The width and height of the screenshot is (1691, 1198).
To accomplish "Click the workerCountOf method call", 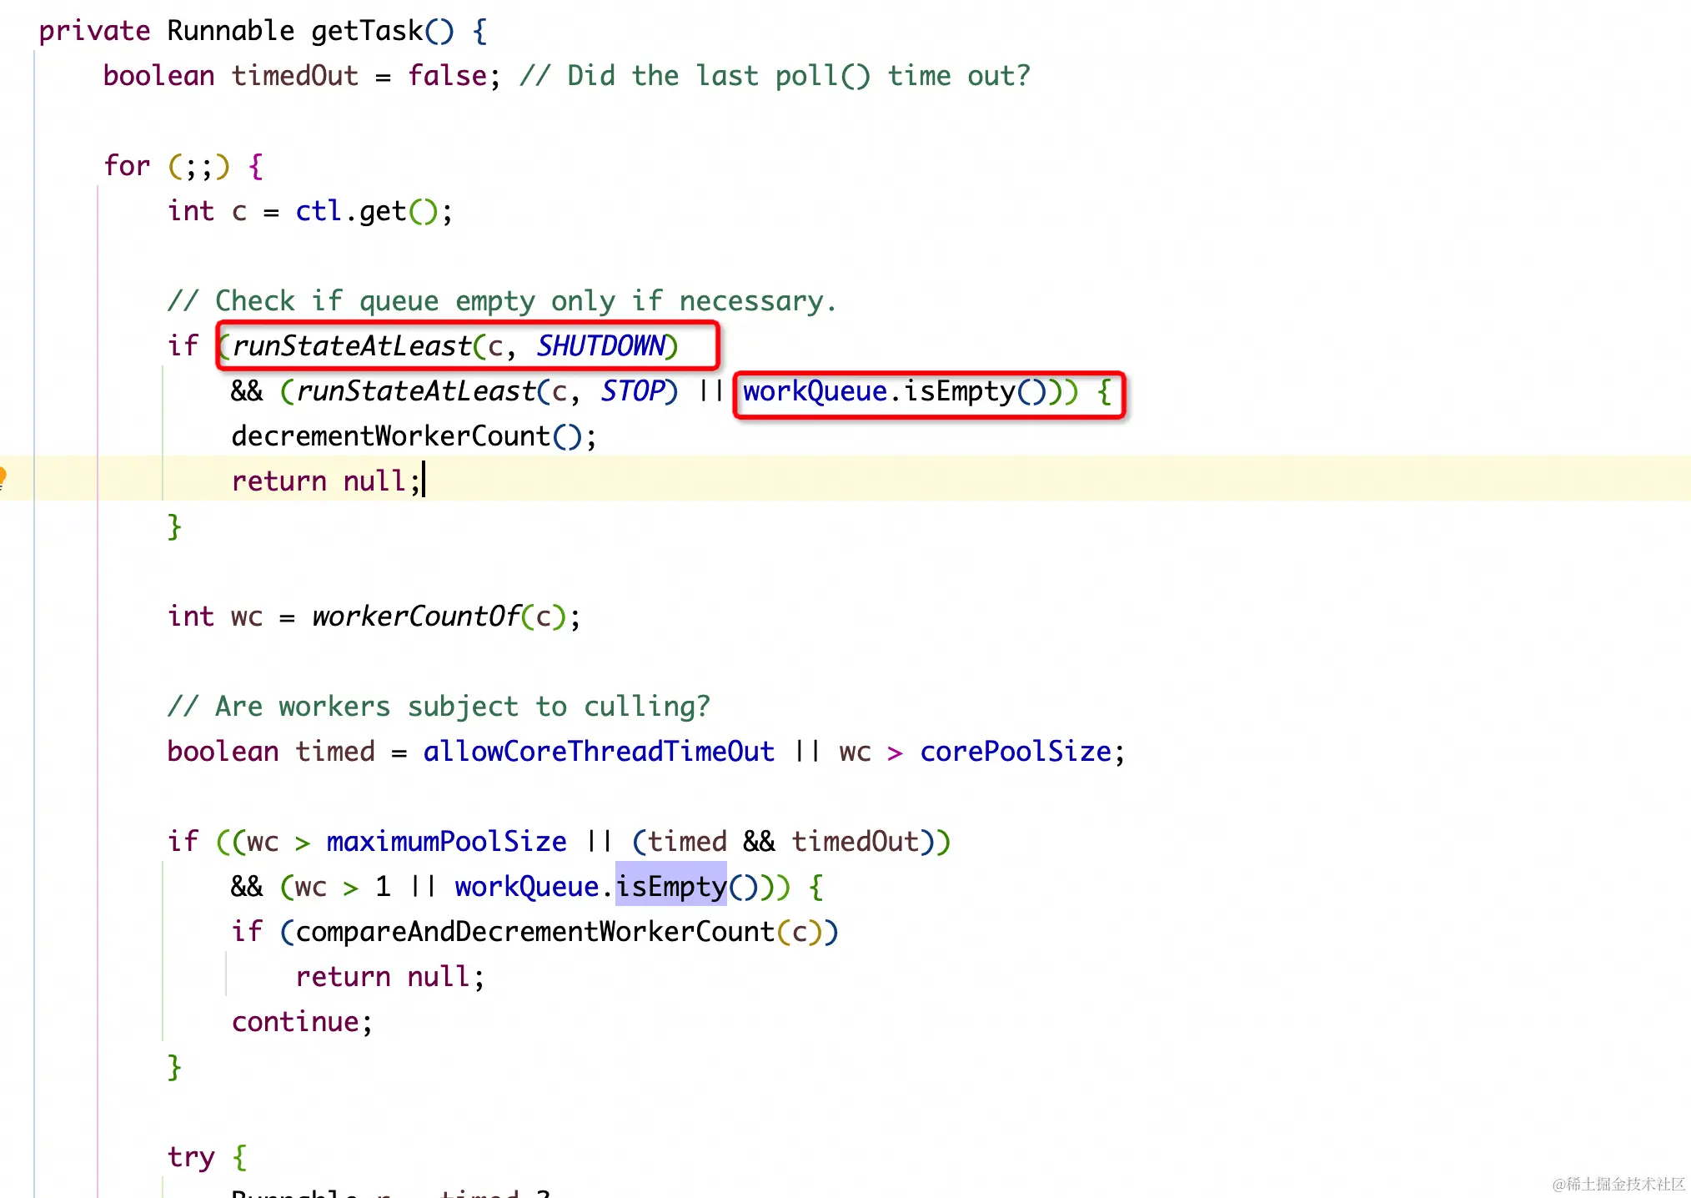I will point(416,617).
